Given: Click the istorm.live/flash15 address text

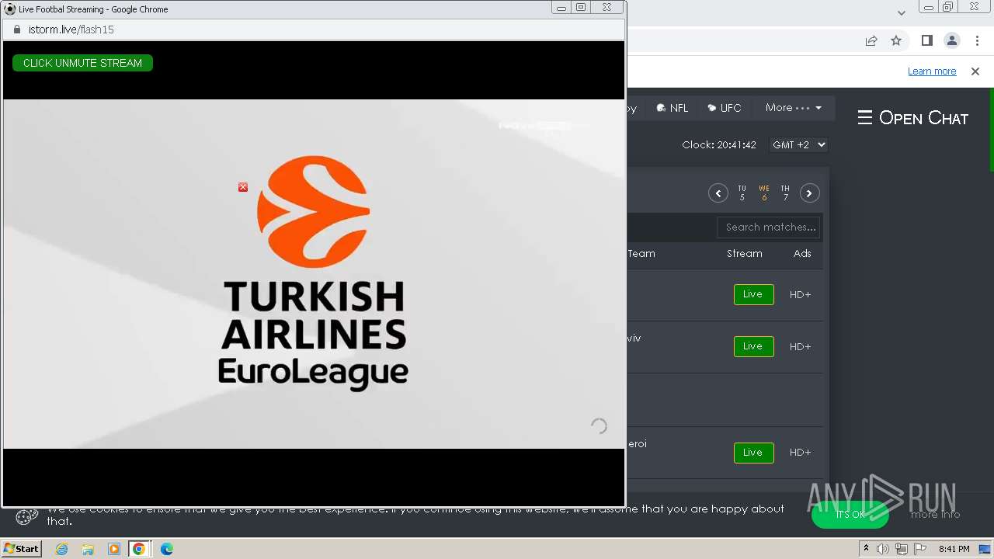Looking at the screenshot, I should [x=71, y=30].
